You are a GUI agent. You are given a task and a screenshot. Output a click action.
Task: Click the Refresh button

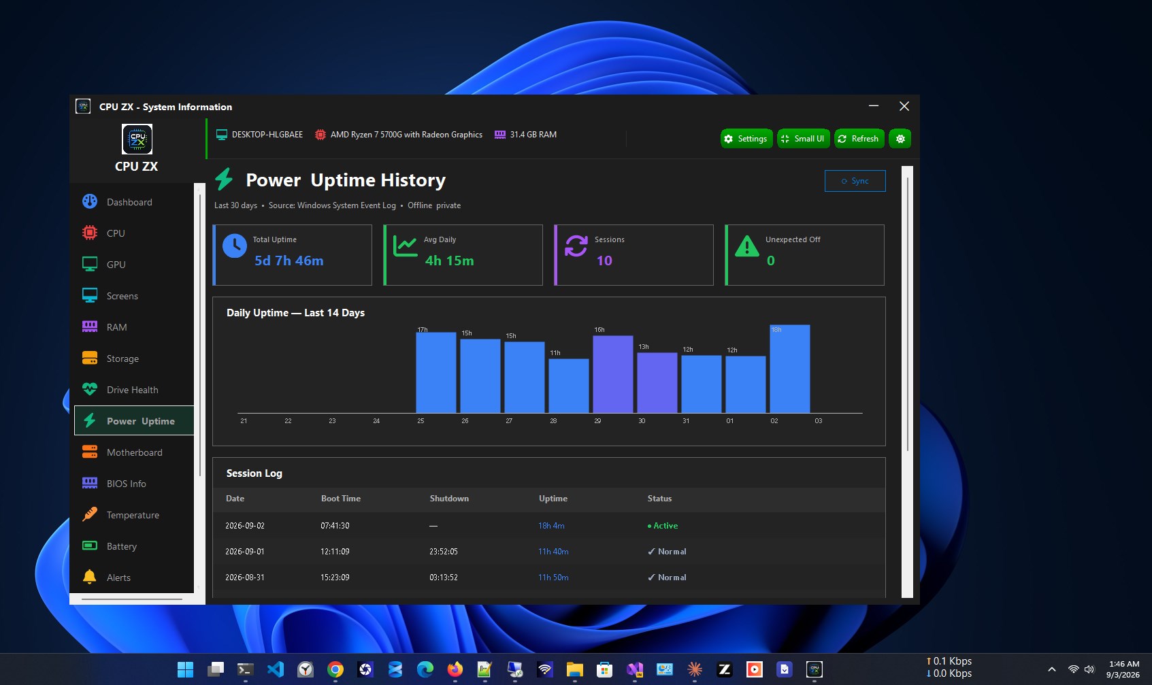click(x=859, y=139)
